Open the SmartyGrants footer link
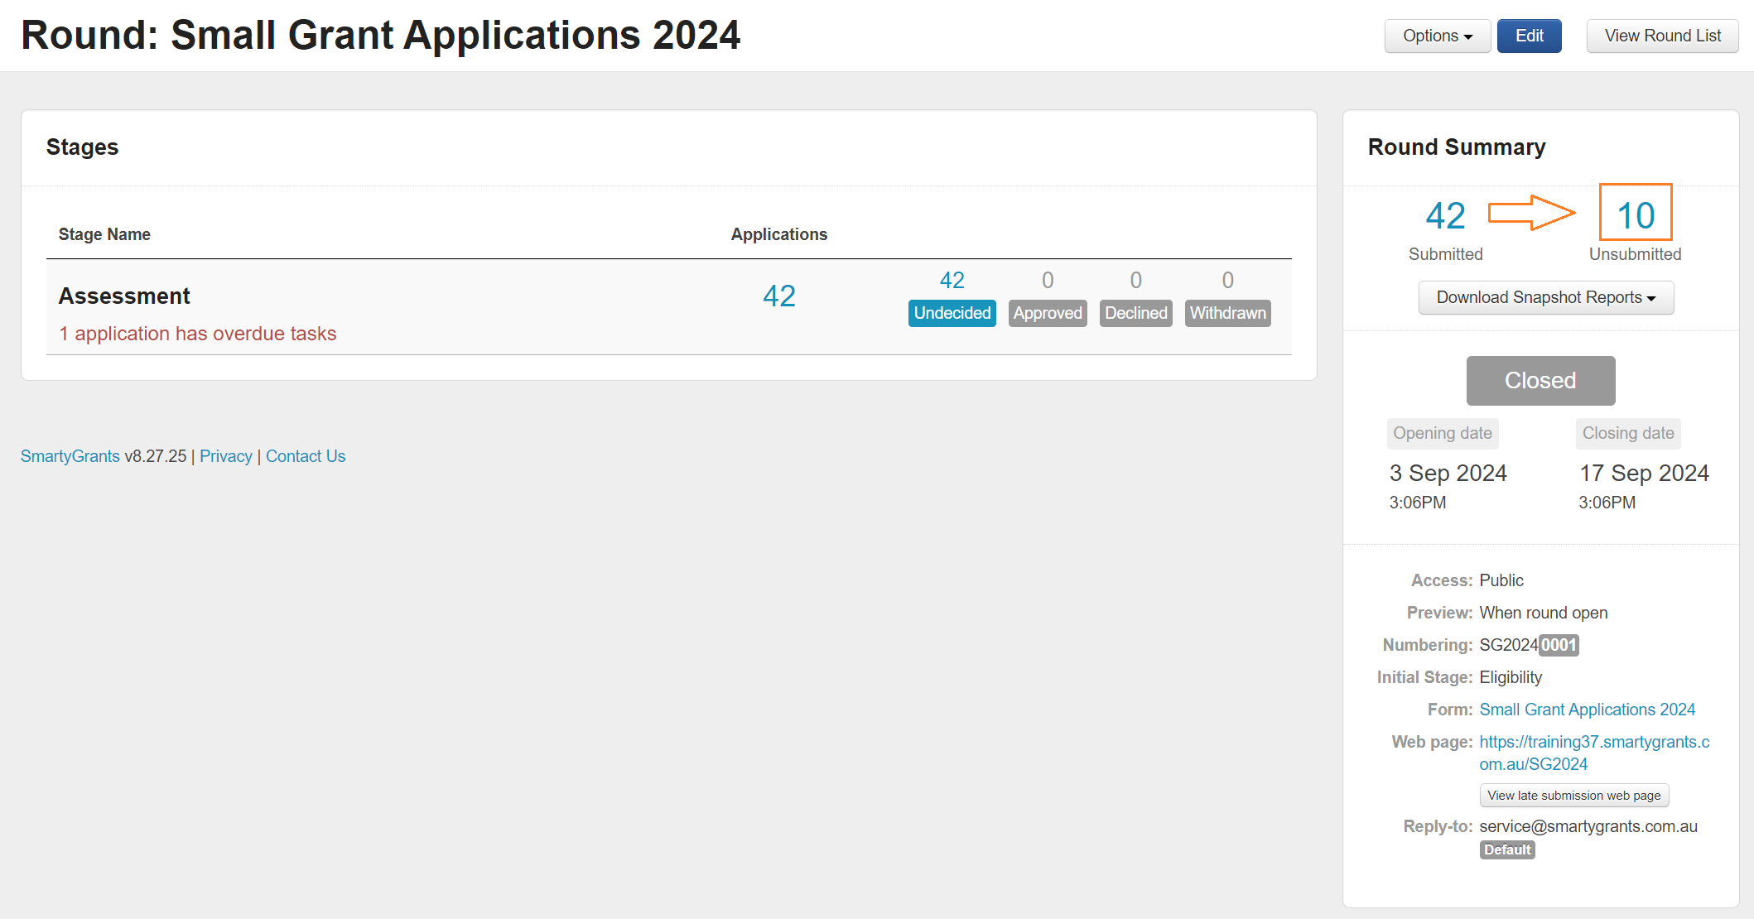 pos(70,456)
